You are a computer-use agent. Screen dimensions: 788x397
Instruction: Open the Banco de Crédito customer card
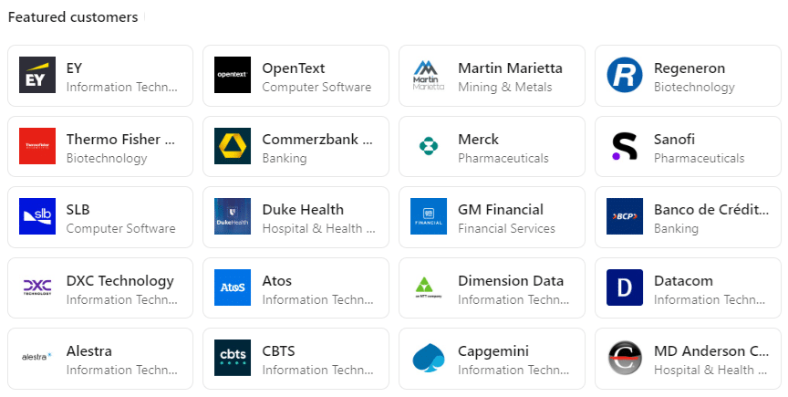pos(688,217)
